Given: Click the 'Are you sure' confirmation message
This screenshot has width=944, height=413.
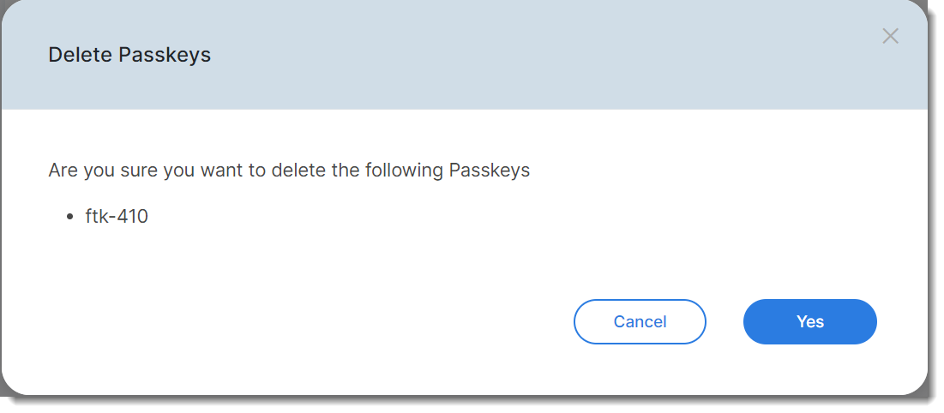Looking at the screenshot, I should pyautogui.click(x=289, y=171).
